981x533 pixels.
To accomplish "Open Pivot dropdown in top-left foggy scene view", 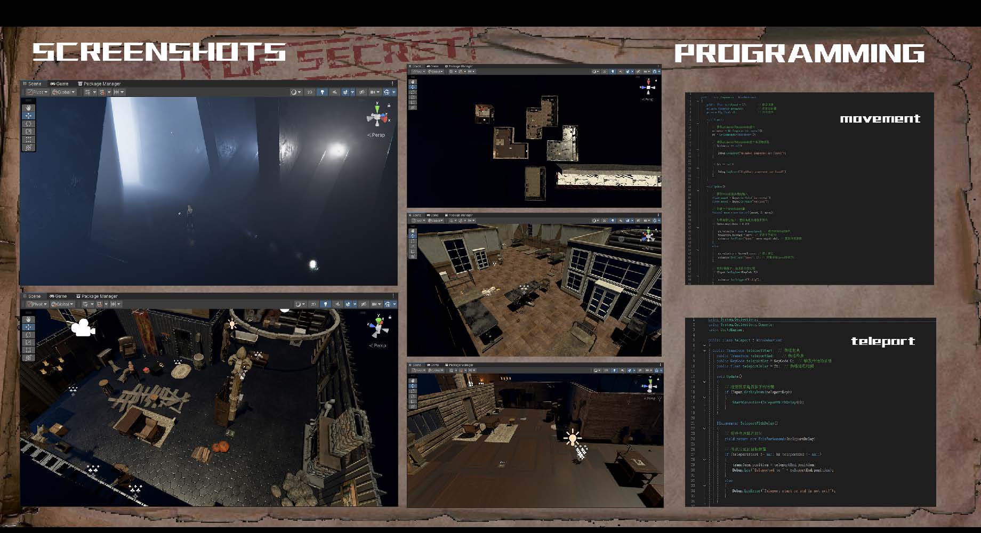I will click(x=37, y=92).
